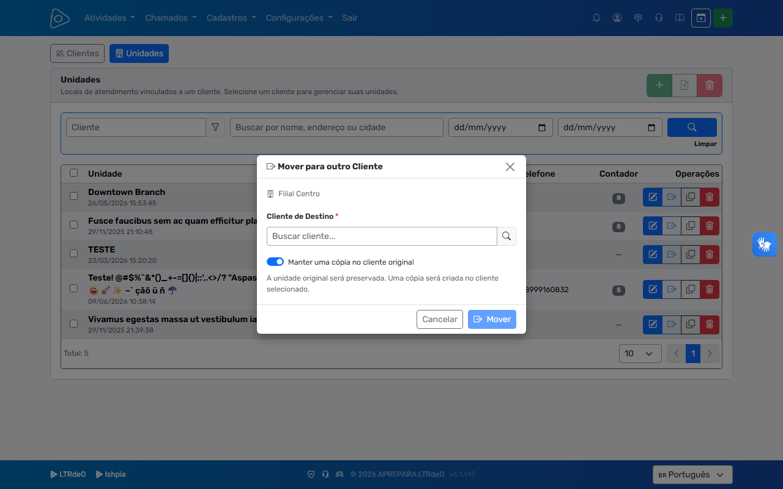Delete the Downtown Branch unit
Image resolution: width=783 pixels, height=489 pixels.
point(710,197)
